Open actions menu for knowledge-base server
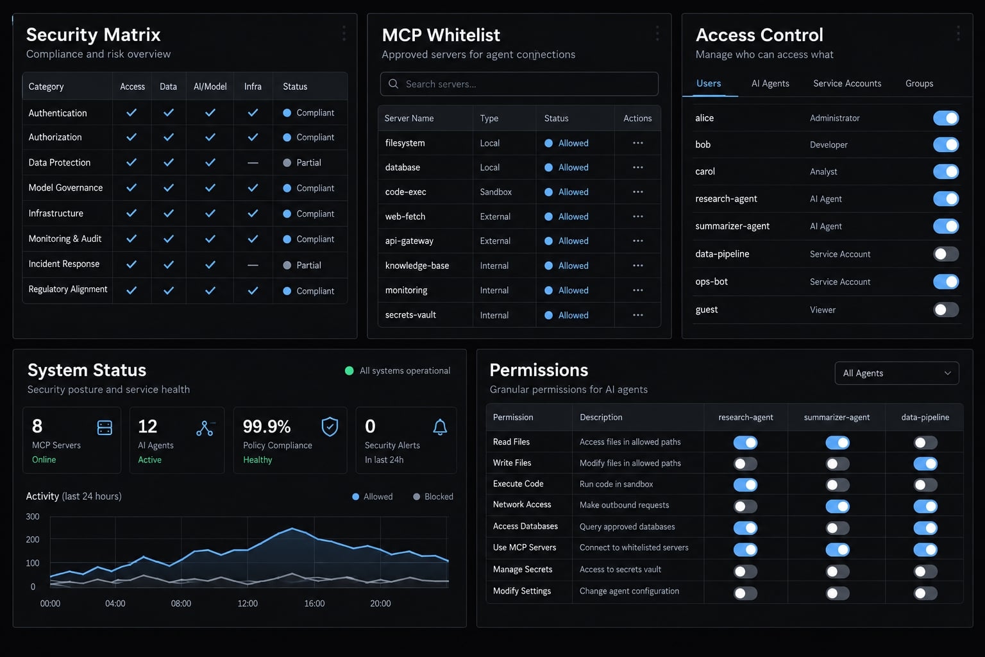Viewport: 985px width, 657px height. (637, 266)
